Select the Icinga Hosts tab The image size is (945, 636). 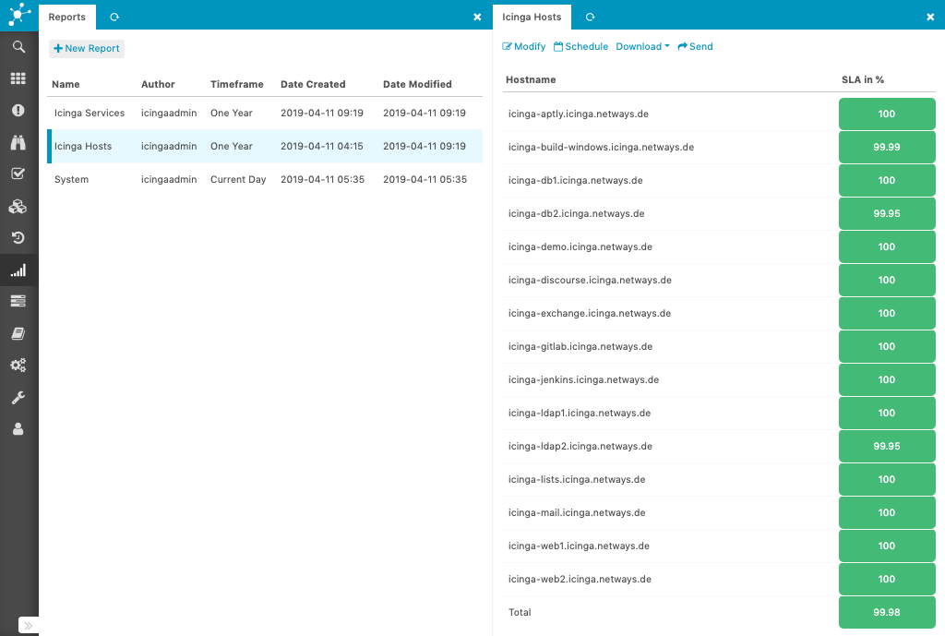[x=532, y=17]
